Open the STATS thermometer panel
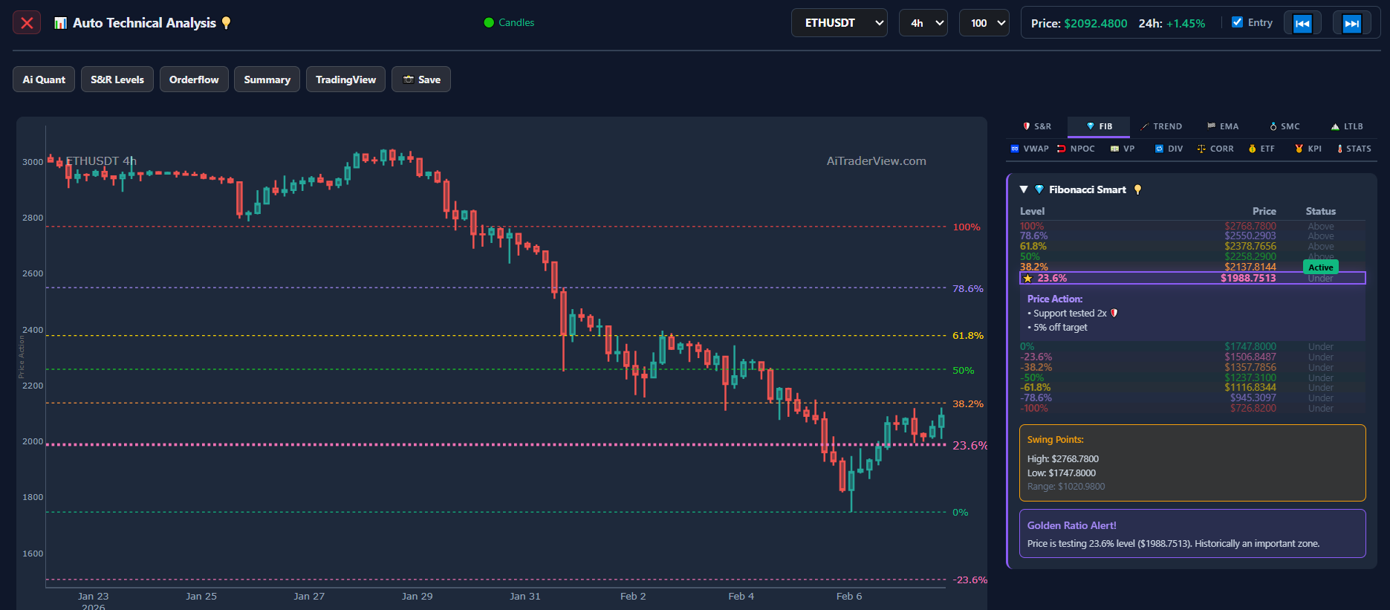 pos(1354,149)
